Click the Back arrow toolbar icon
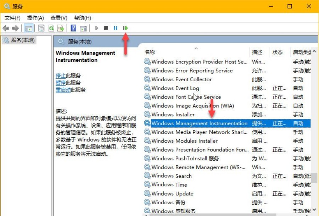The width and height of the screenshot is (319, 216). click(x=6, y=28)
